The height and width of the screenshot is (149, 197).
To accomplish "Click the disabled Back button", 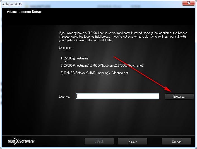I will 99,141.
